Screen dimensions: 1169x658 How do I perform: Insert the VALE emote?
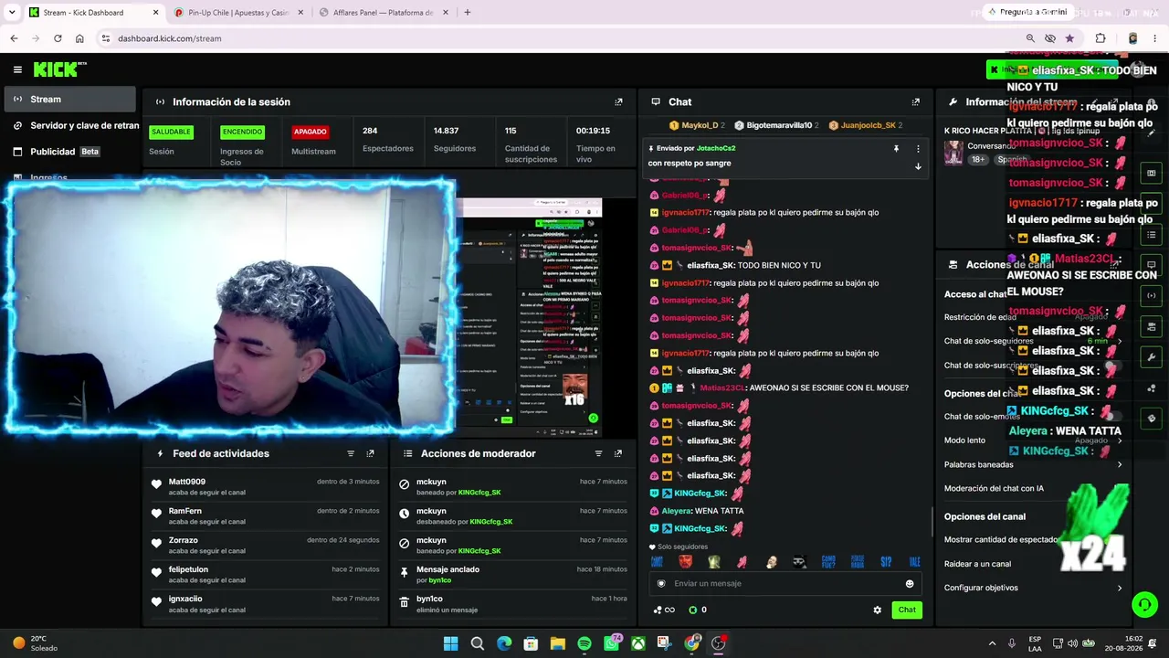pyautogui.click(x=914, y=561)
